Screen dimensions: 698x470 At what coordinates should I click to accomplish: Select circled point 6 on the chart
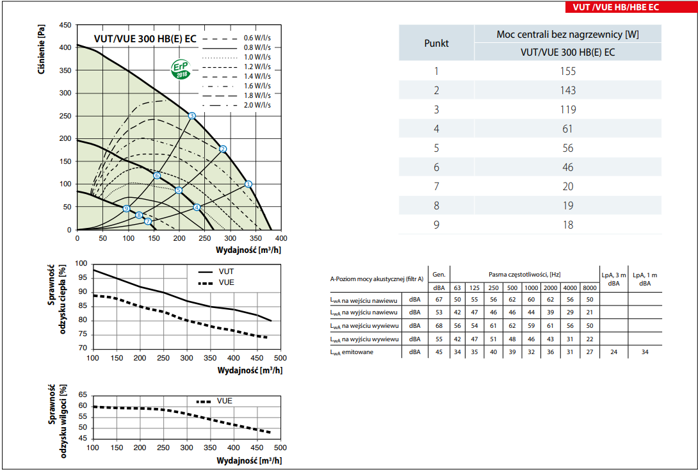(157, 175)
